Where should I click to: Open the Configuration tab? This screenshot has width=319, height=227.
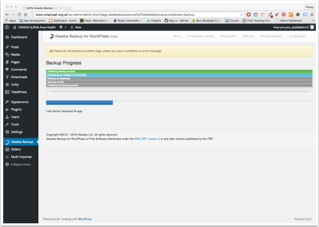pyautogui.click(x=297, y=36)
